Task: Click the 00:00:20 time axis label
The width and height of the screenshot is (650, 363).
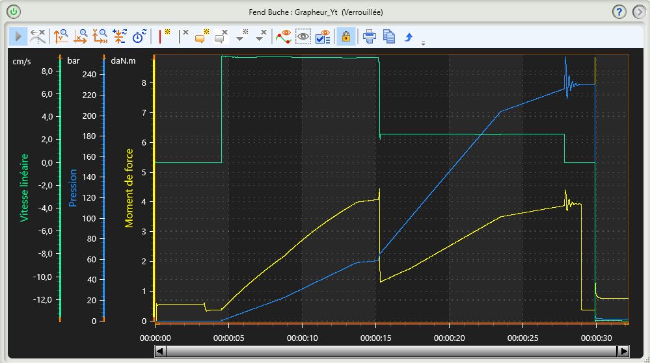Action: coord(449,338)
